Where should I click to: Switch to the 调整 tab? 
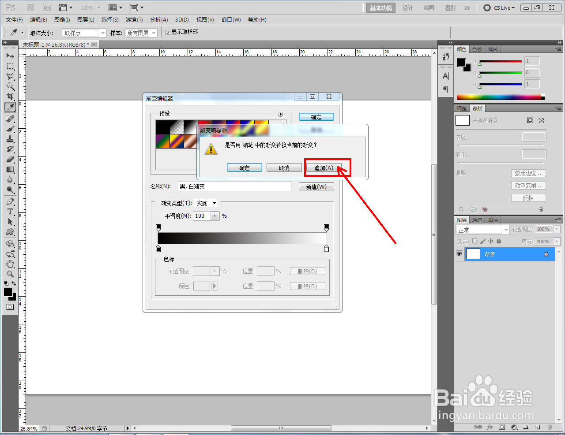[x=462, y=108]
